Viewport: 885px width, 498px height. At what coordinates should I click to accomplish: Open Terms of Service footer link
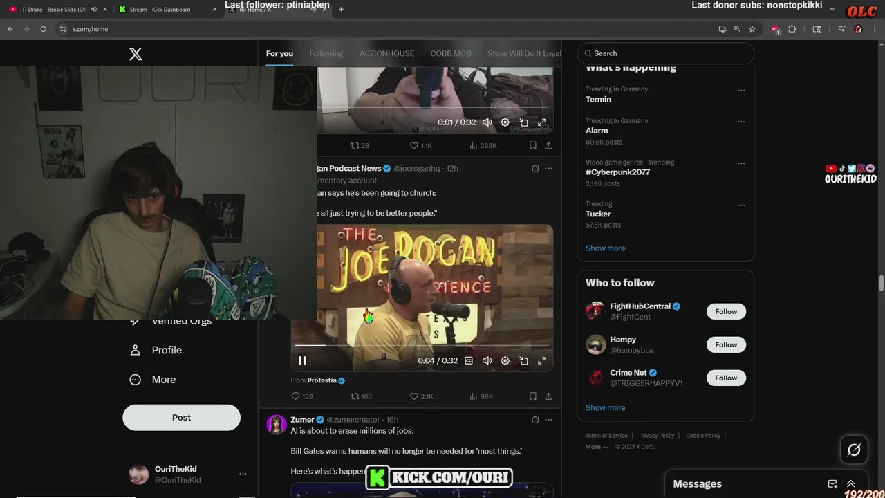tap(606, 436)
